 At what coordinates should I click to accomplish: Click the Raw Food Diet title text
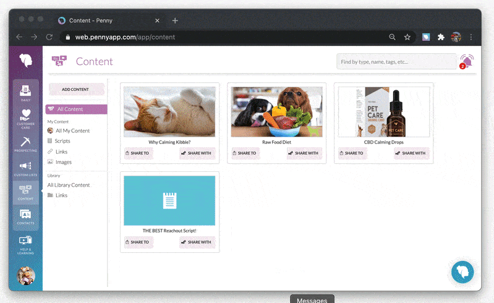click(276, 142)
